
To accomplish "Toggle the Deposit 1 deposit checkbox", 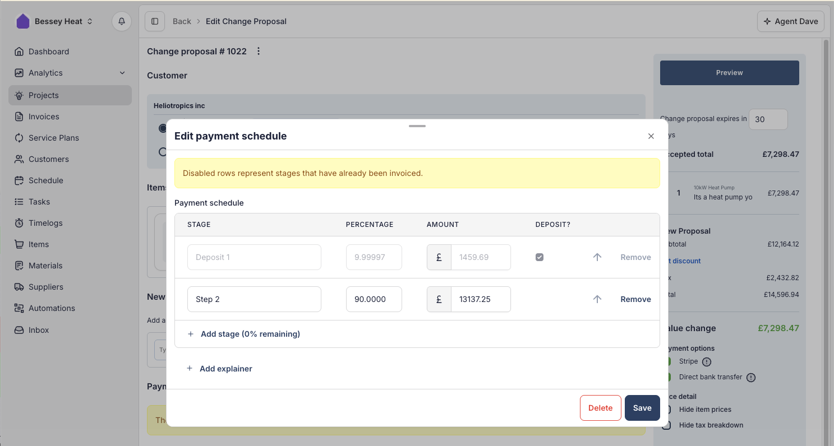I will [540, 257].
